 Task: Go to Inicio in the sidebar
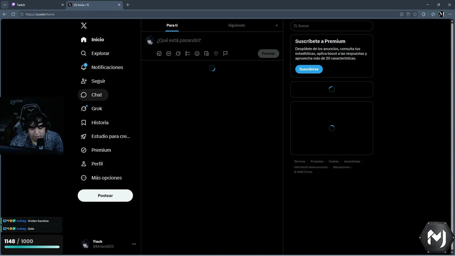92,39
